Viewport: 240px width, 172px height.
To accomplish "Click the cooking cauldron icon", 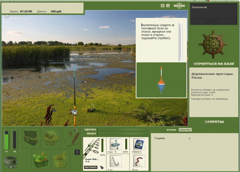I will pyautogui.click(x=10, y=162).
